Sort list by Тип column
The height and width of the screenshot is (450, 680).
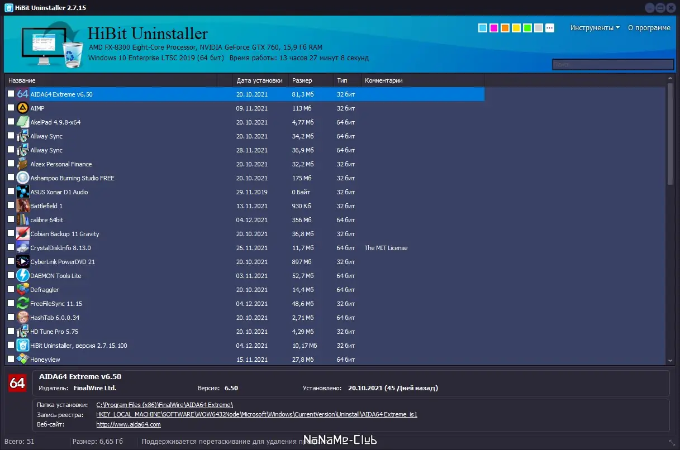point(348,80)
